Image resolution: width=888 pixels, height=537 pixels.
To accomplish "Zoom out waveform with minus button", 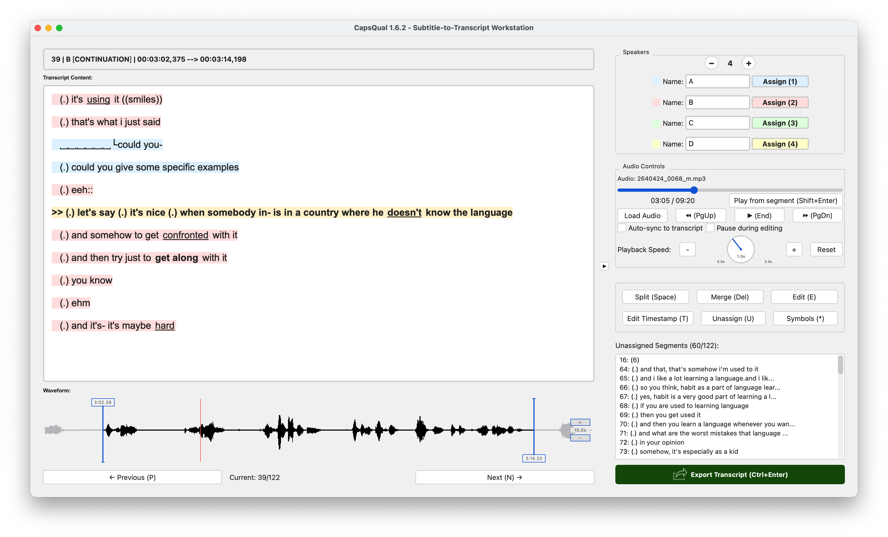I will pos(580,438).
